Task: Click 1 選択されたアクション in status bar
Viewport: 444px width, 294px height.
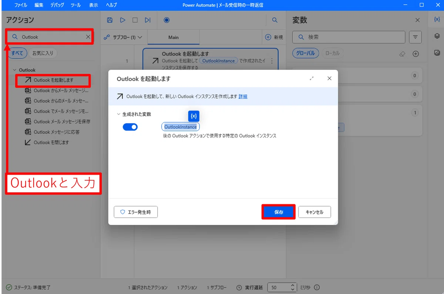Action: coord(148,287)
